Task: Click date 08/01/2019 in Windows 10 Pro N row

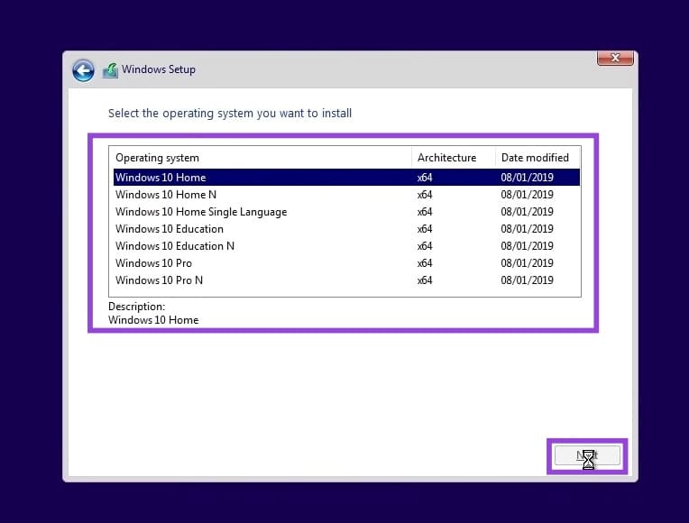Action: coord(527,280)
